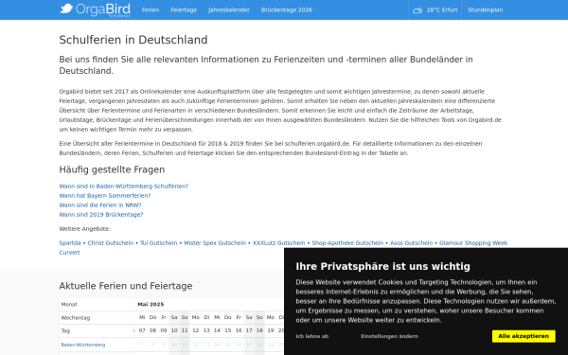Click 'Einstellungen ändern' in cookie banner
Screen dimensions: 568x355
pos(389,336)
